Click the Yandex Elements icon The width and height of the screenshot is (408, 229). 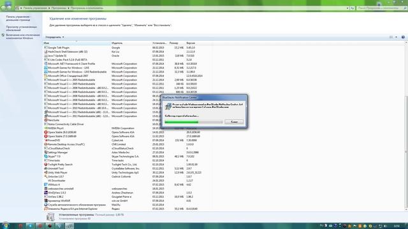(46, 209)
